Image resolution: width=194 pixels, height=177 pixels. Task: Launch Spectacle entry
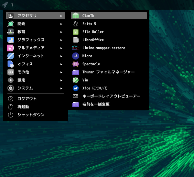(109, 64)
